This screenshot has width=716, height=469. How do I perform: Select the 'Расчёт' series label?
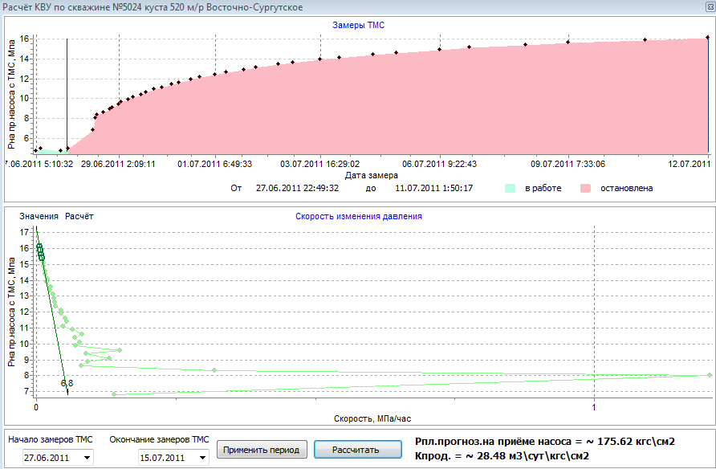click(x=79, y=216)
